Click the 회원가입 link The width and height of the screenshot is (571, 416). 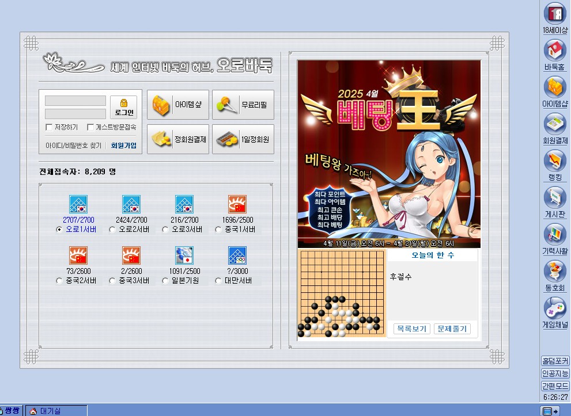pyautogui.click(x=124, y=146)
